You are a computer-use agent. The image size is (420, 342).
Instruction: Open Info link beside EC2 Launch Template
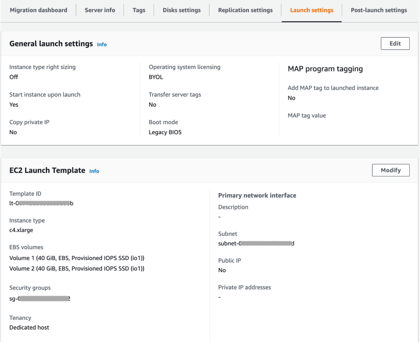pyautogui.click(x=94, y=171)
